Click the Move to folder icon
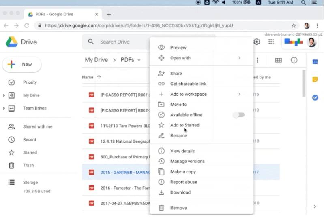Screen dimensions: 324x217 pos(161,104)
